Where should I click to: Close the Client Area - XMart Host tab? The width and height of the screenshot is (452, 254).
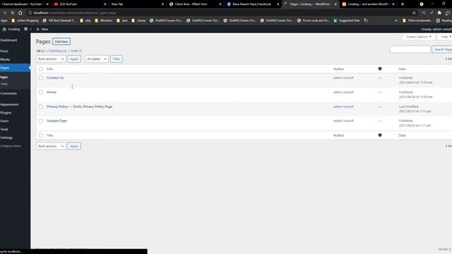pyautogui.click(x=220, y=4)
